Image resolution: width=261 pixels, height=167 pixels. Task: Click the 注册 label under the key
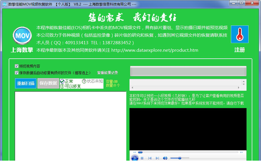coord(240,50)
